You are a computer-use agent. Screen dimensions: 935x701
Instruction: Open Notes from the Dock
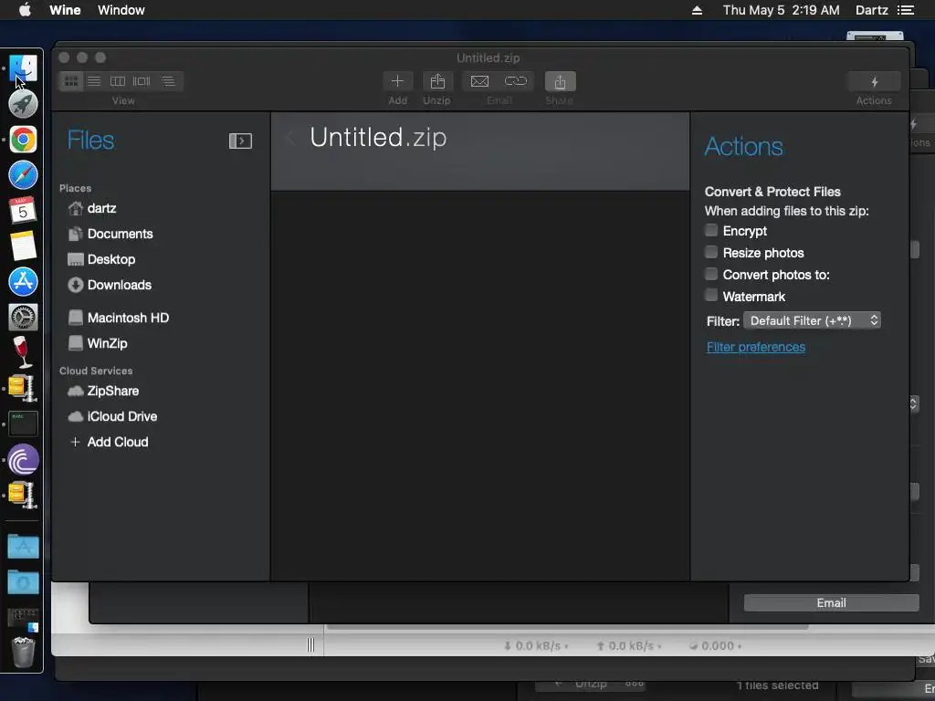[23, 246]
